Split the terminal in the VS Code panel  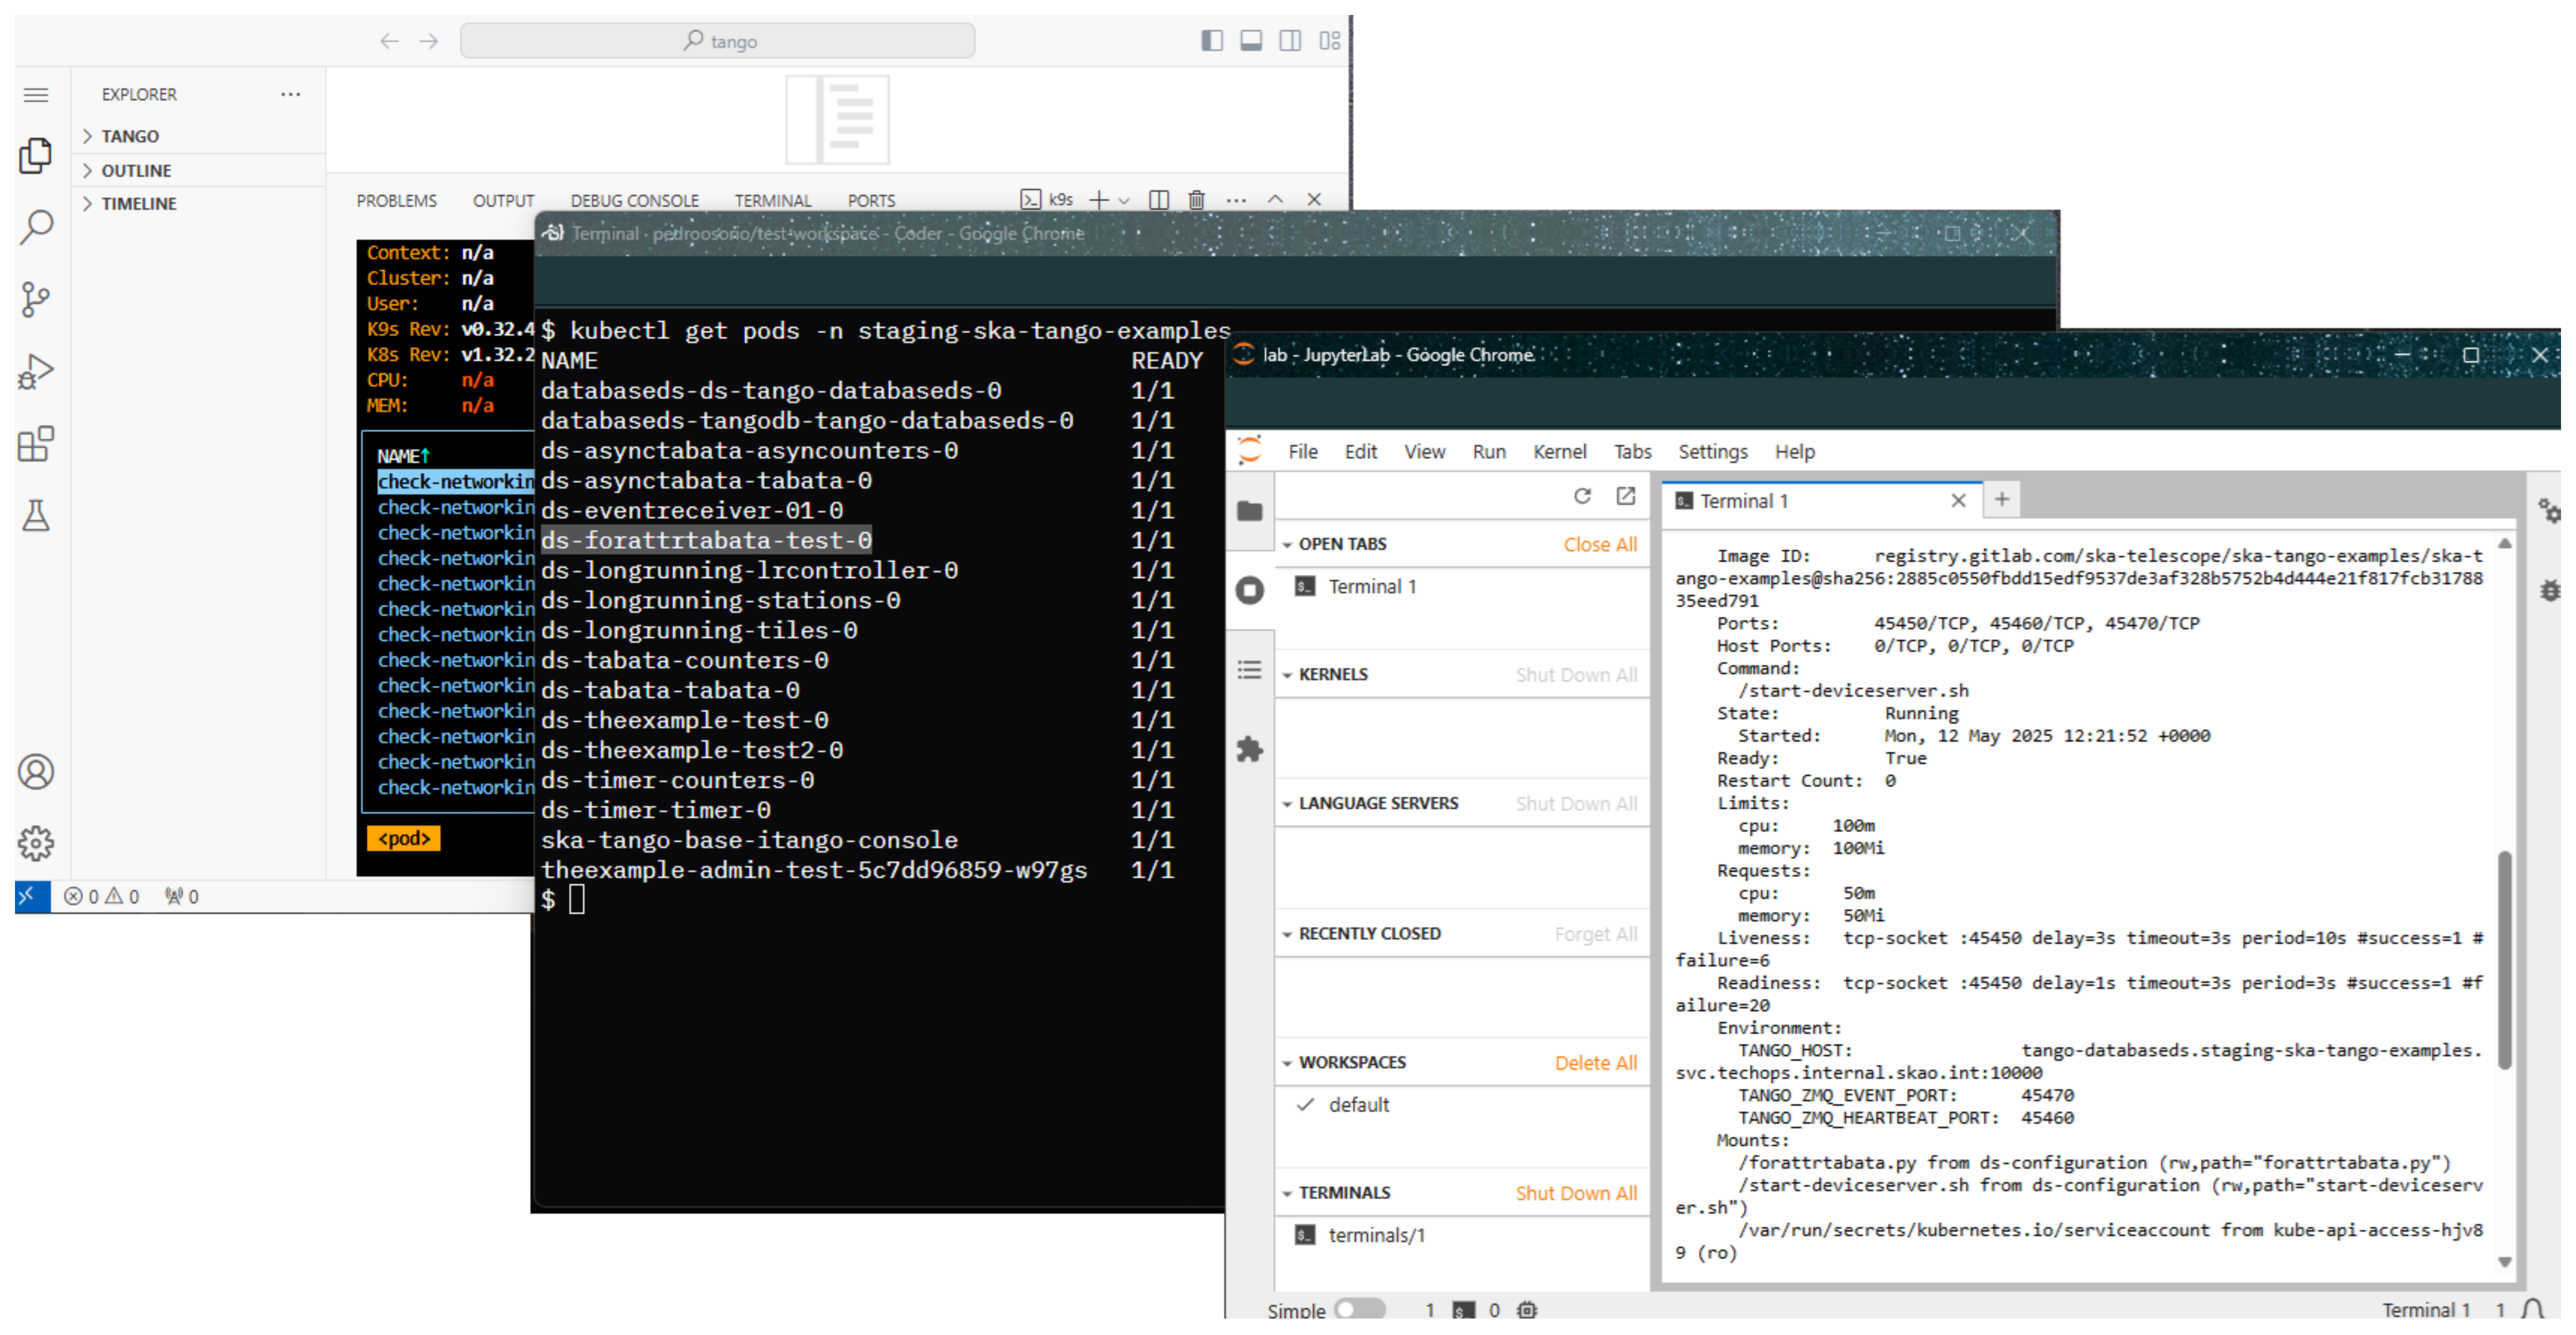1159,200
